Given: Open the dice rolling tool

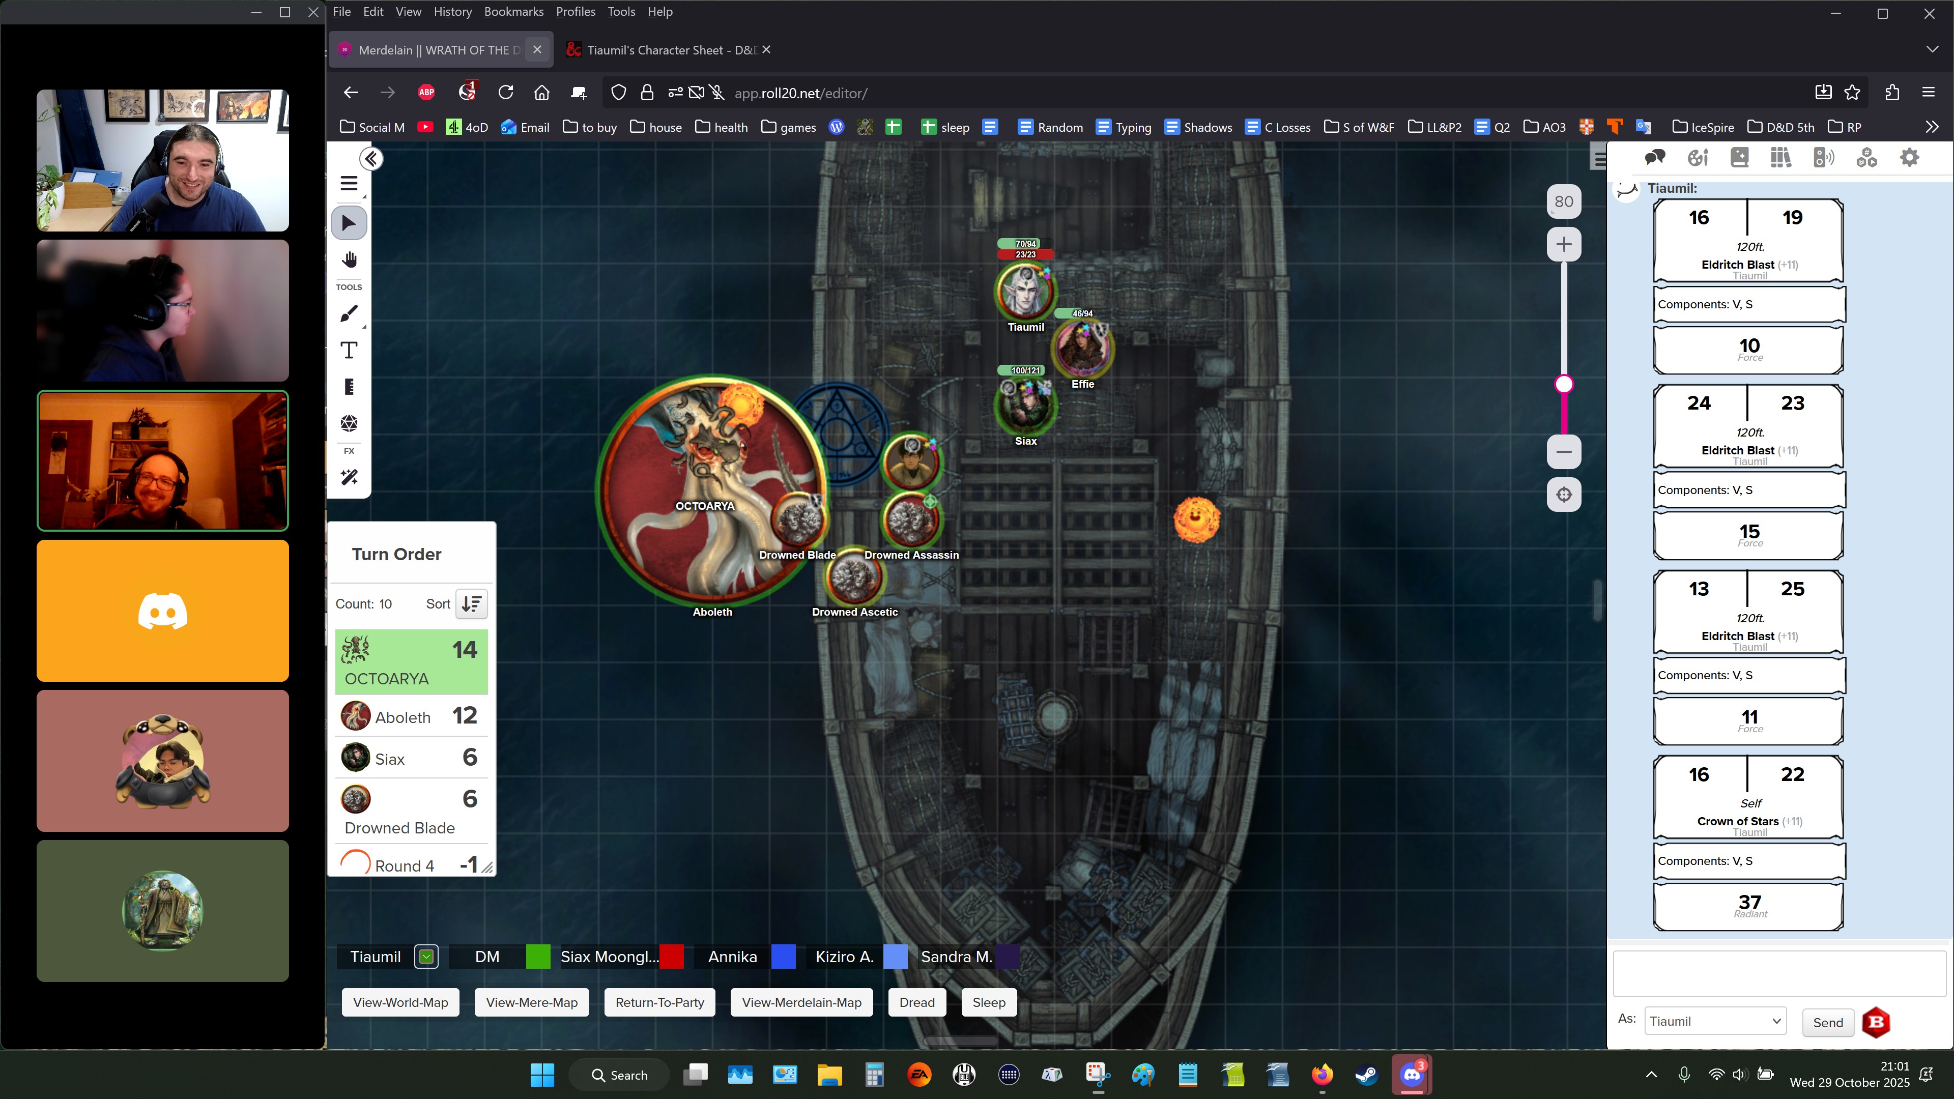Looking at the screenshot, I should click(349, 423).
